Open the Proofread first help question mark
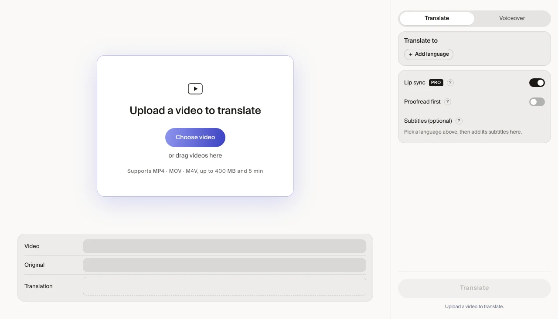The height and width of the screenshot is (319, 558). click(448, 102)
